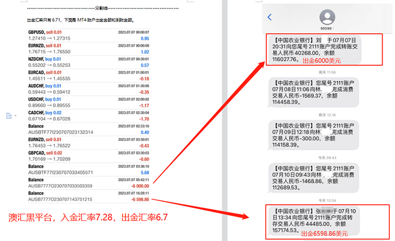Screen dimensions: 395x241
Task: Tap the SMS showing 40268.00 transfer
Action: click(314, 50)
